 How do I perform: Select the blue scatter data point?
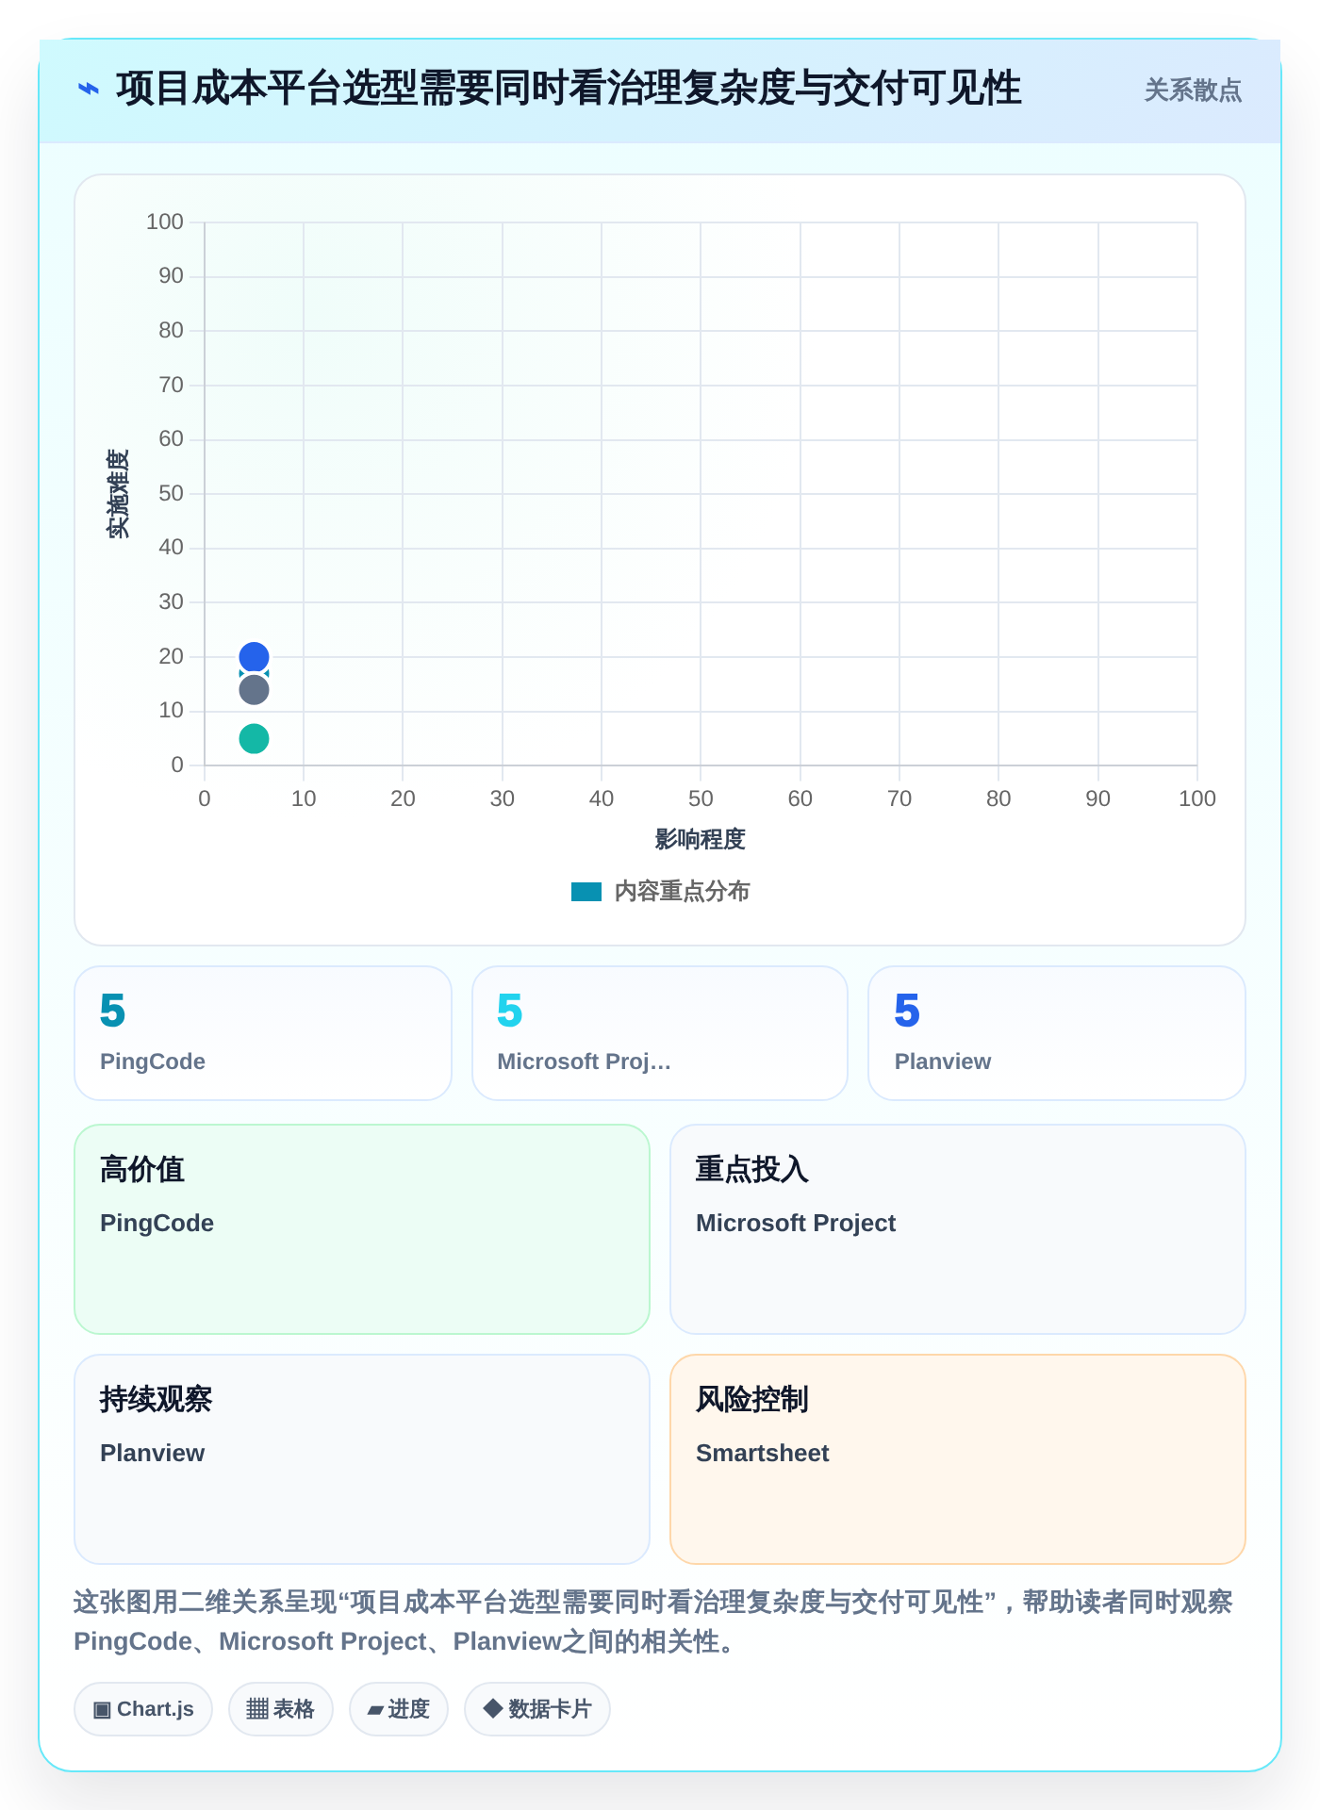[x=254, y=657]
